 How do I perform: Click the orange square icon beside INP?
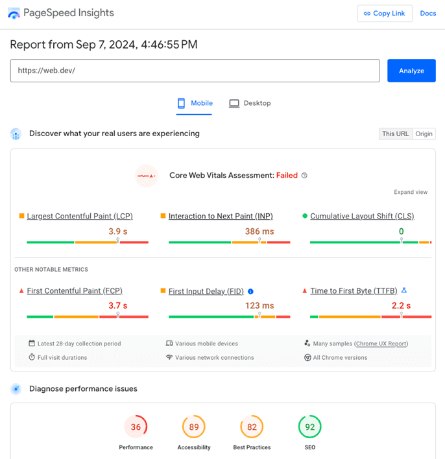point(163,216)
